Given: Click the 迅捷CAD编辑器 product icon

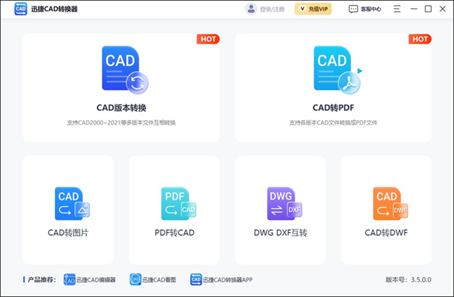Looking at the screenshot, I should (x=70, y=280).
